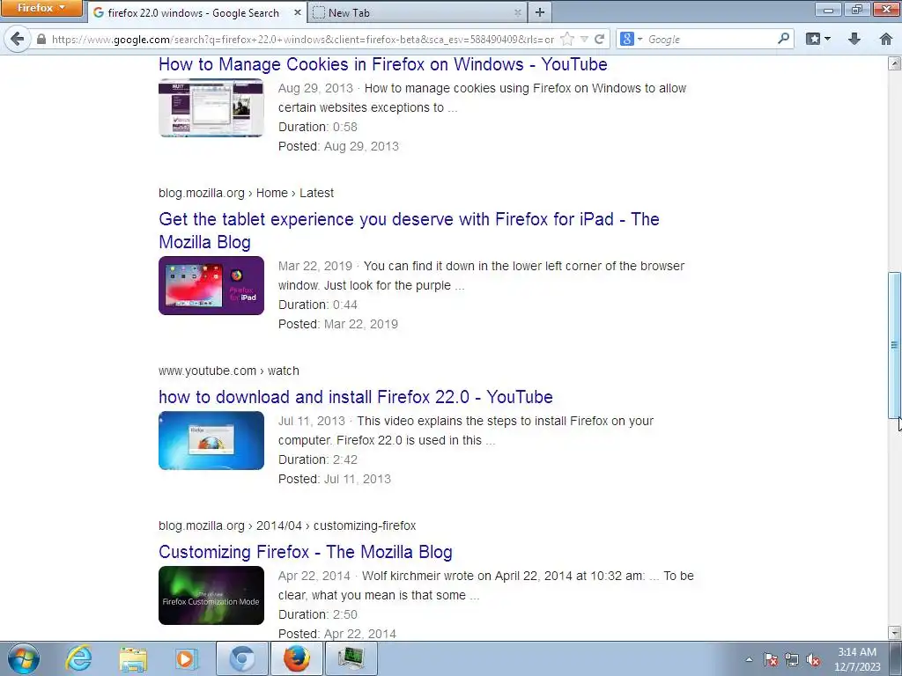Reload the page with the refresh icon
The image size is (902, 676).
(x=599, y=39)
